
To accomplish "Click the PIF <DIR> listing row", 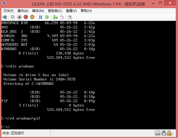I will click(48, 101).
